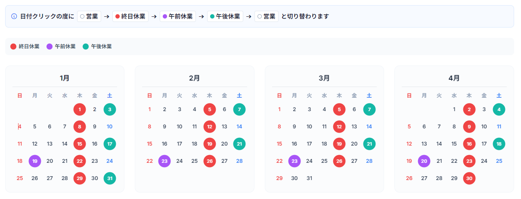Image resolution: width=521 pixels, height=199 pixels.
Task: Click the first 営業 chip in banner
Action: click(x=89, y=16)
